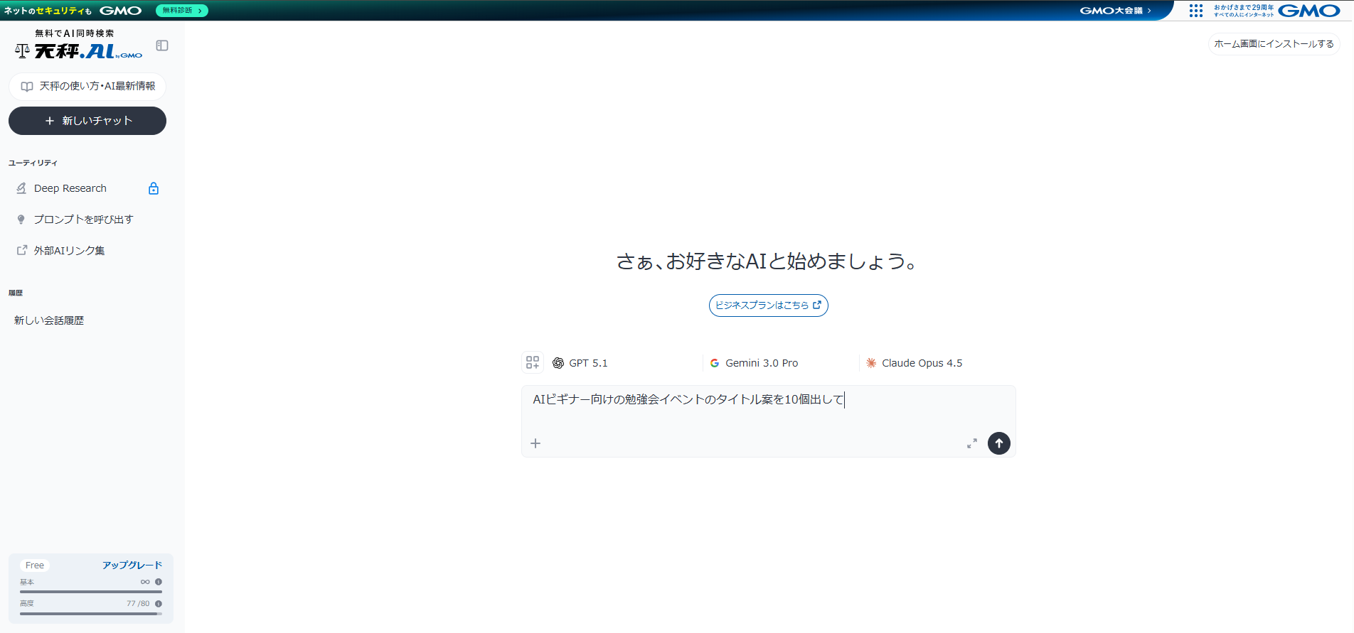Collapse the sidebar using panel toggle icon
The image size is (1354, 633).
coord(162,45)
